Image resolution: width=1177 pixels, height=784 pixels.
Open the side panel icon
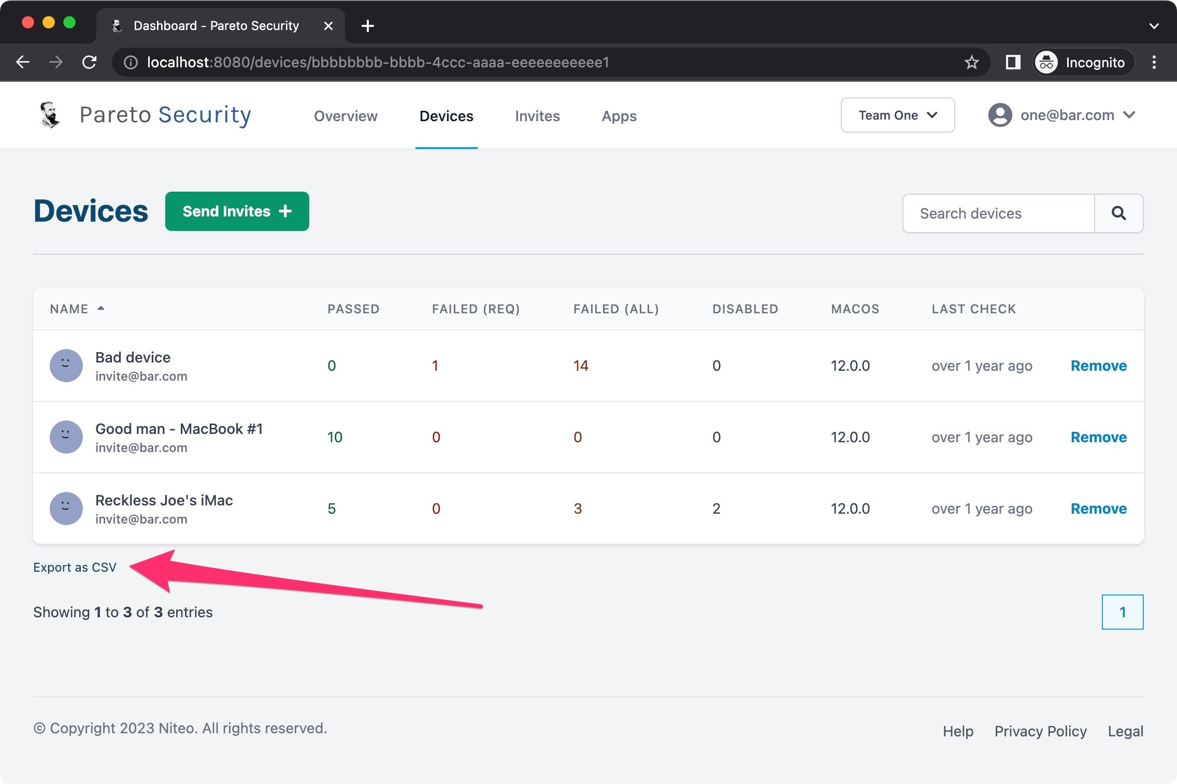click(x=1013, y=62)
